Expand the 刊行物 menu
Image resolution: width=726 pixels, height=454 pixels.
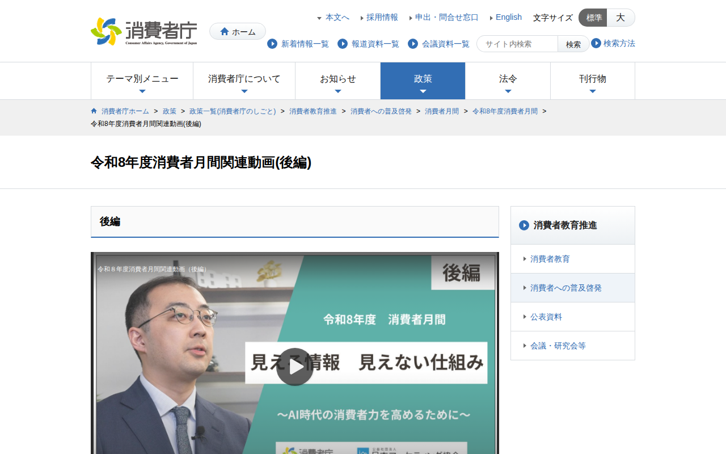[593, 81]
